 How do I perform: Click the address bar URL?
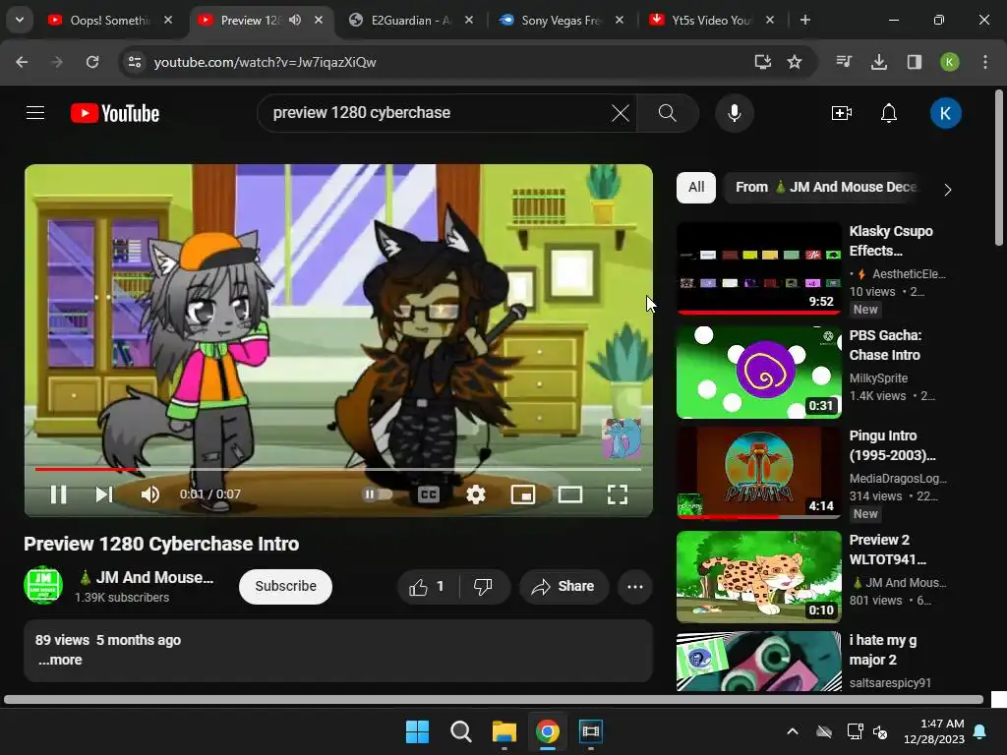pos(266,62)
